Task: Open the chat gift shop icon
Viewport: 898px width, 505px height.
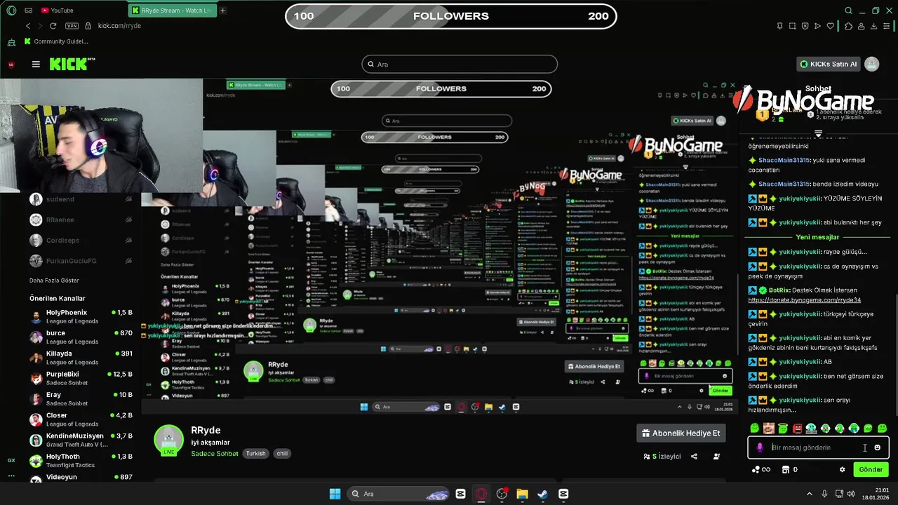Action: (786, 470)
